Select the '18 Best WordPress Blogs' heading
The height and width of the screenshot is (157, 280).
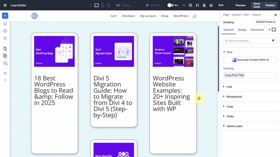54,90
